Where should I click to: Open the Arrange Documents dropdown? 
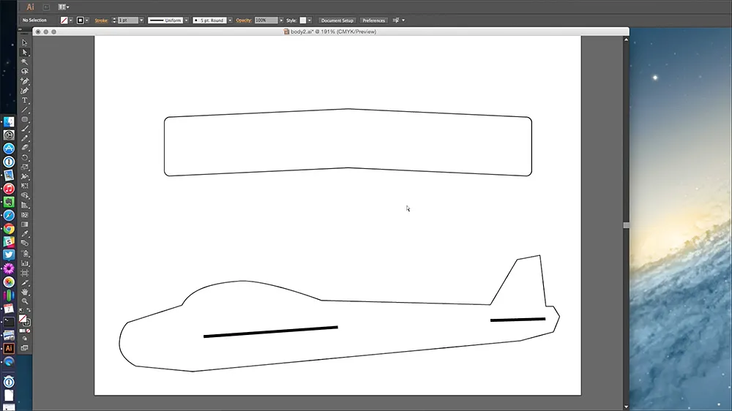pyautogui.click(x=63, y=7)
